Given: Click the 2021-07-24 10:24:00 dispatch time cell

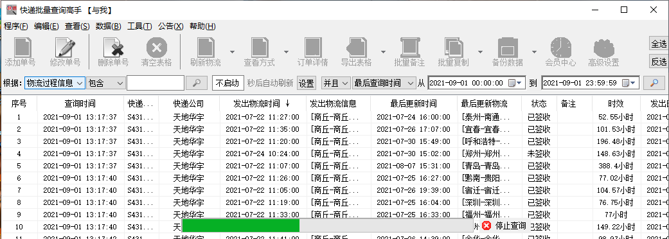Looking at the screenshot, I should point(262,153).
